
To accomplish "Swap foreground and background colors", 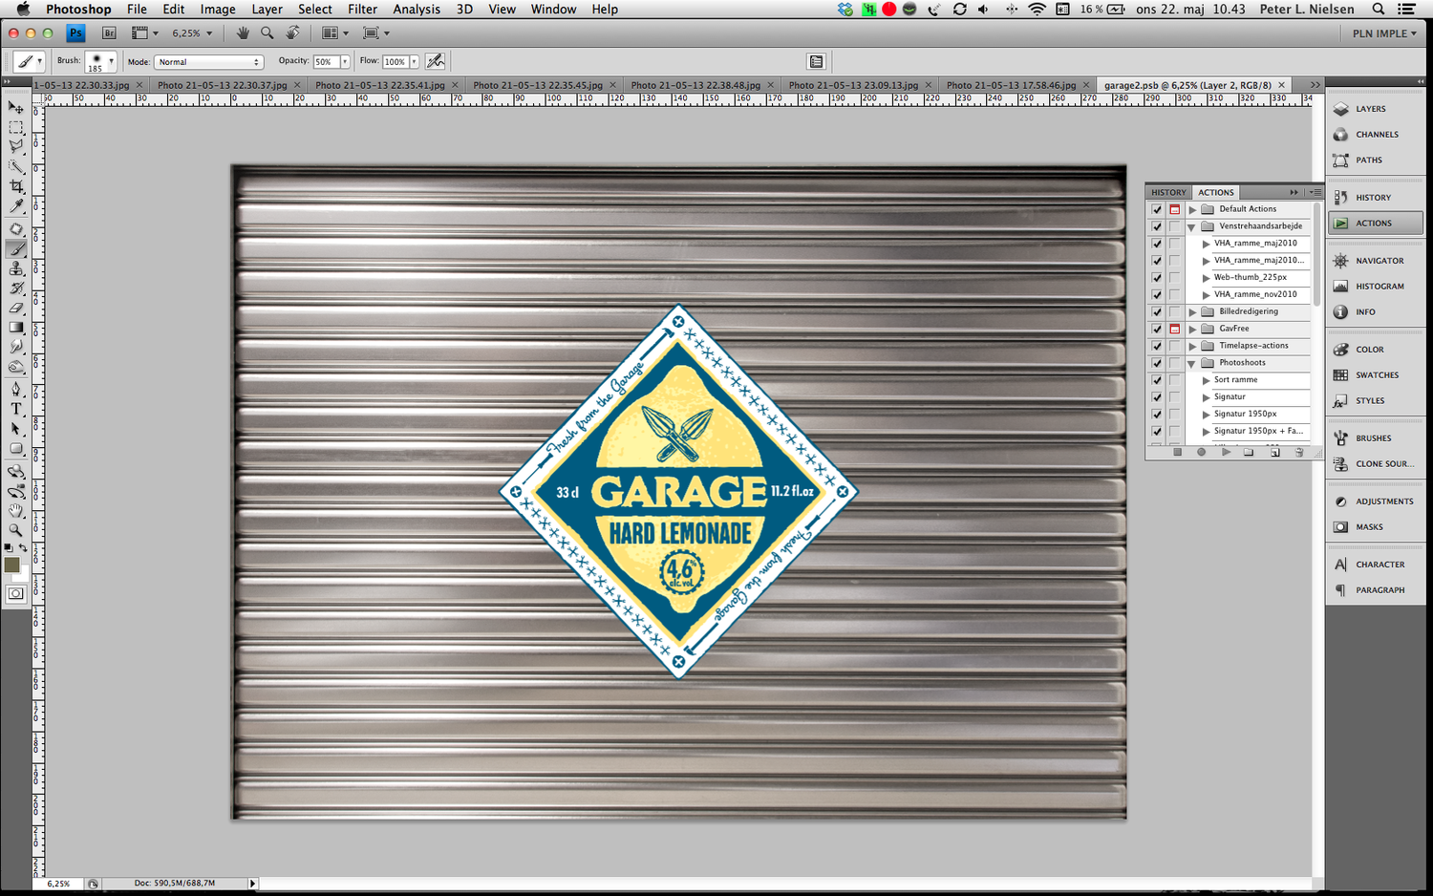I will [24, 548].
